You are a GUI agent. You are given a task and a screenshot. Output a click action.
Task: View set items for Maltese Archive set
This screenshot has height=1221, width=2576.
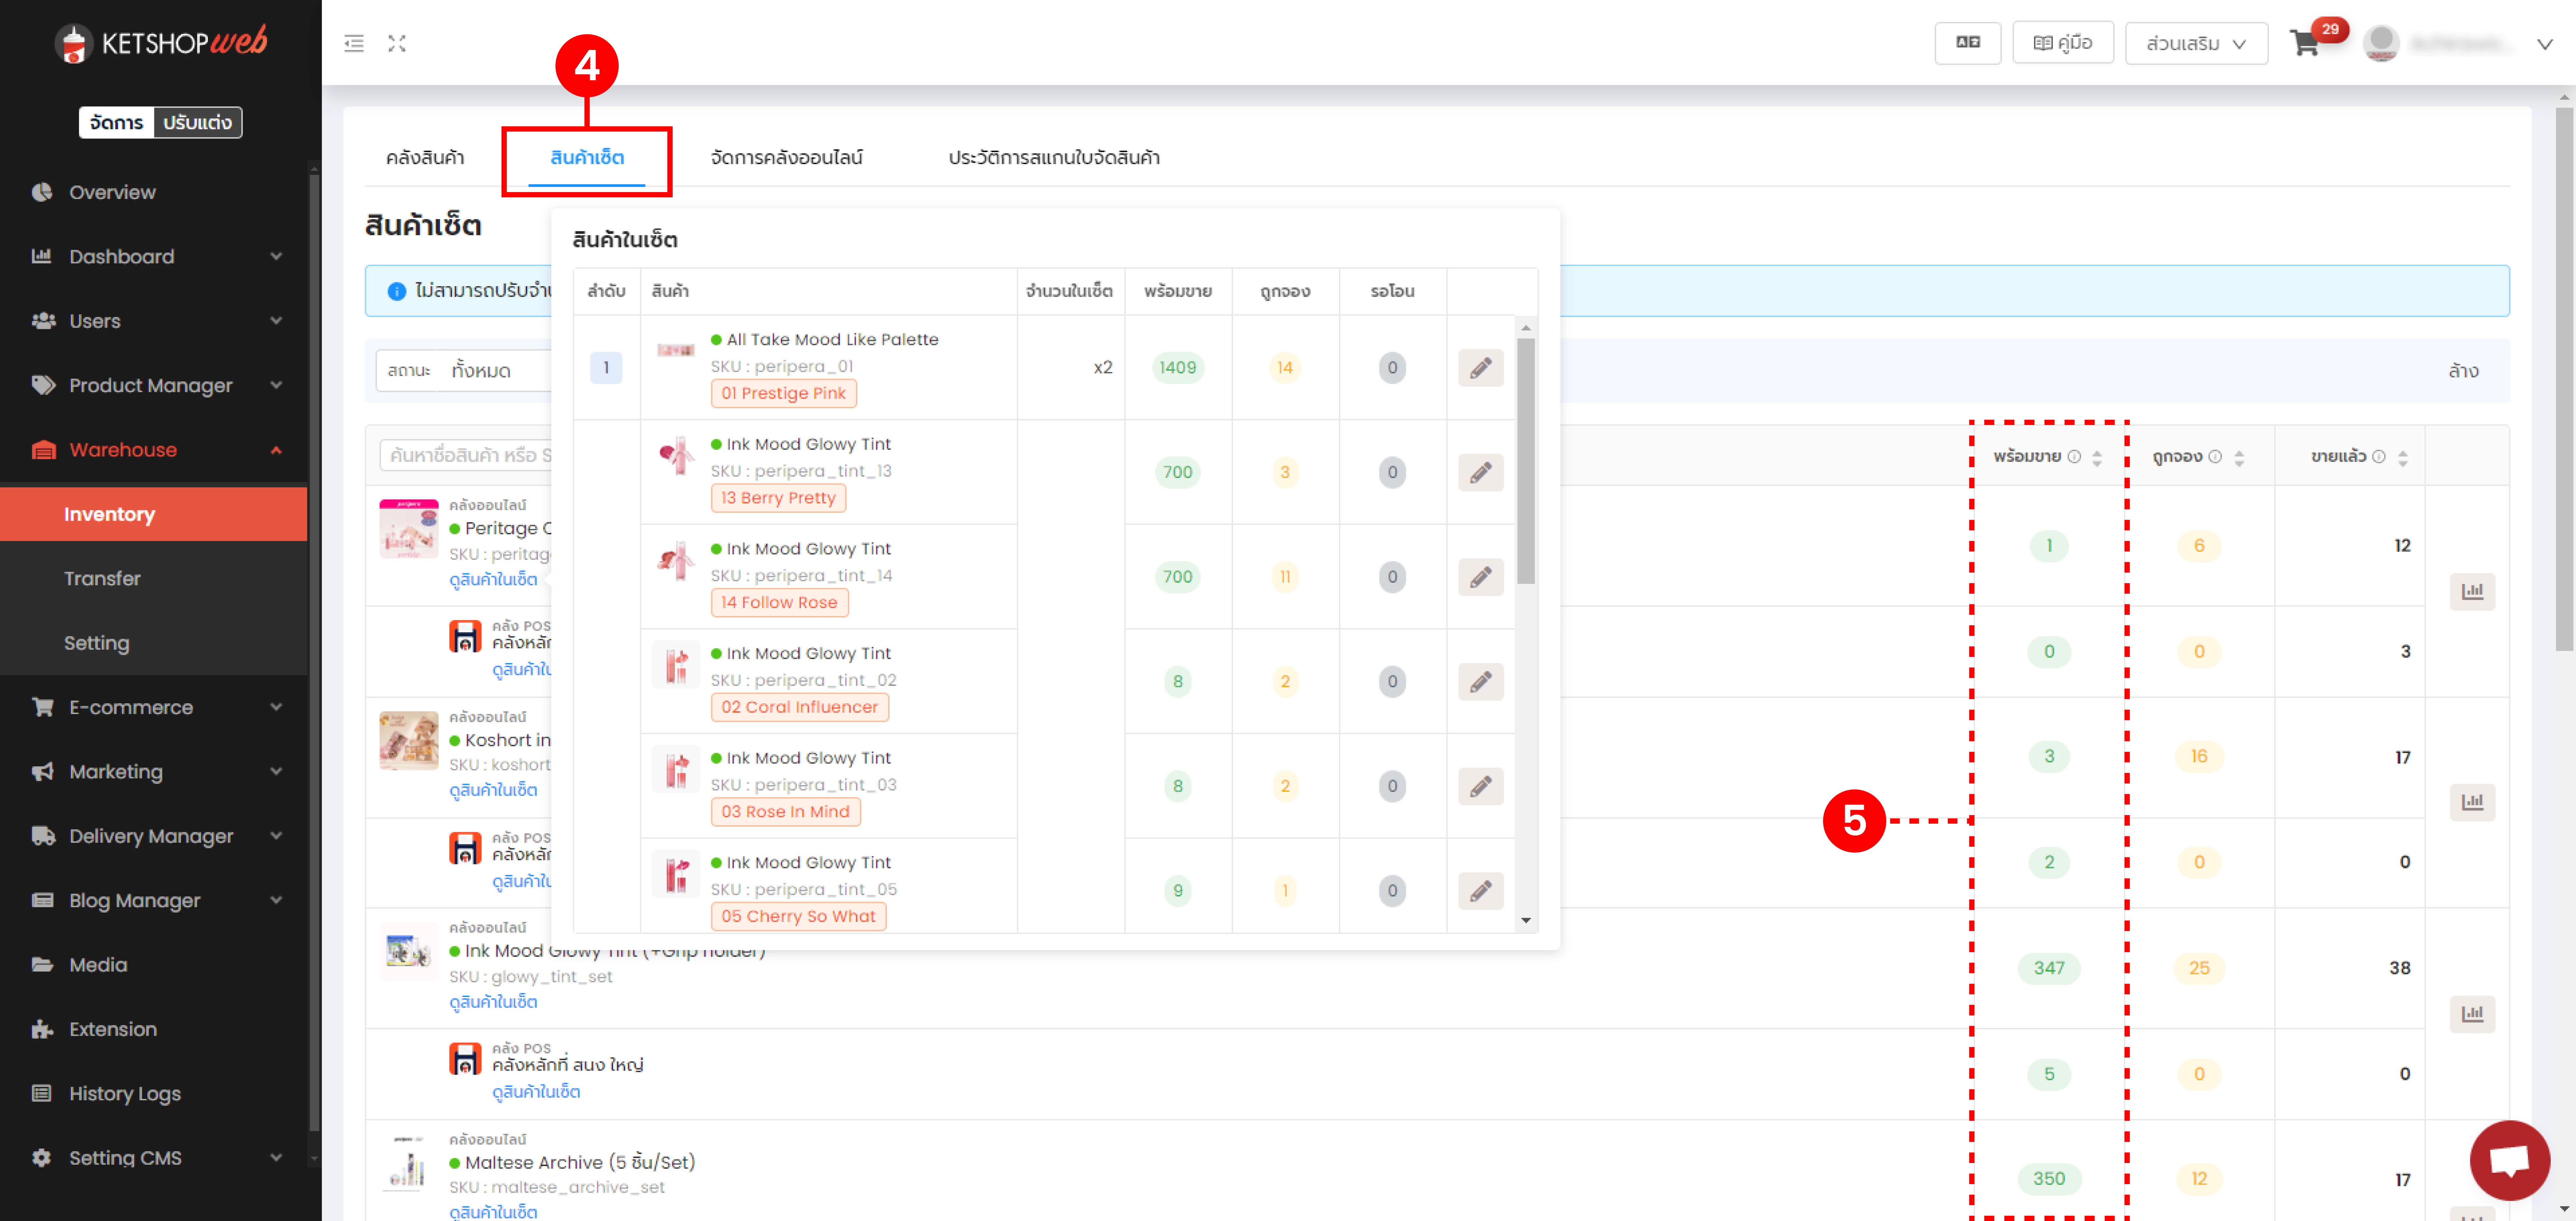(x=493, y=1212)
